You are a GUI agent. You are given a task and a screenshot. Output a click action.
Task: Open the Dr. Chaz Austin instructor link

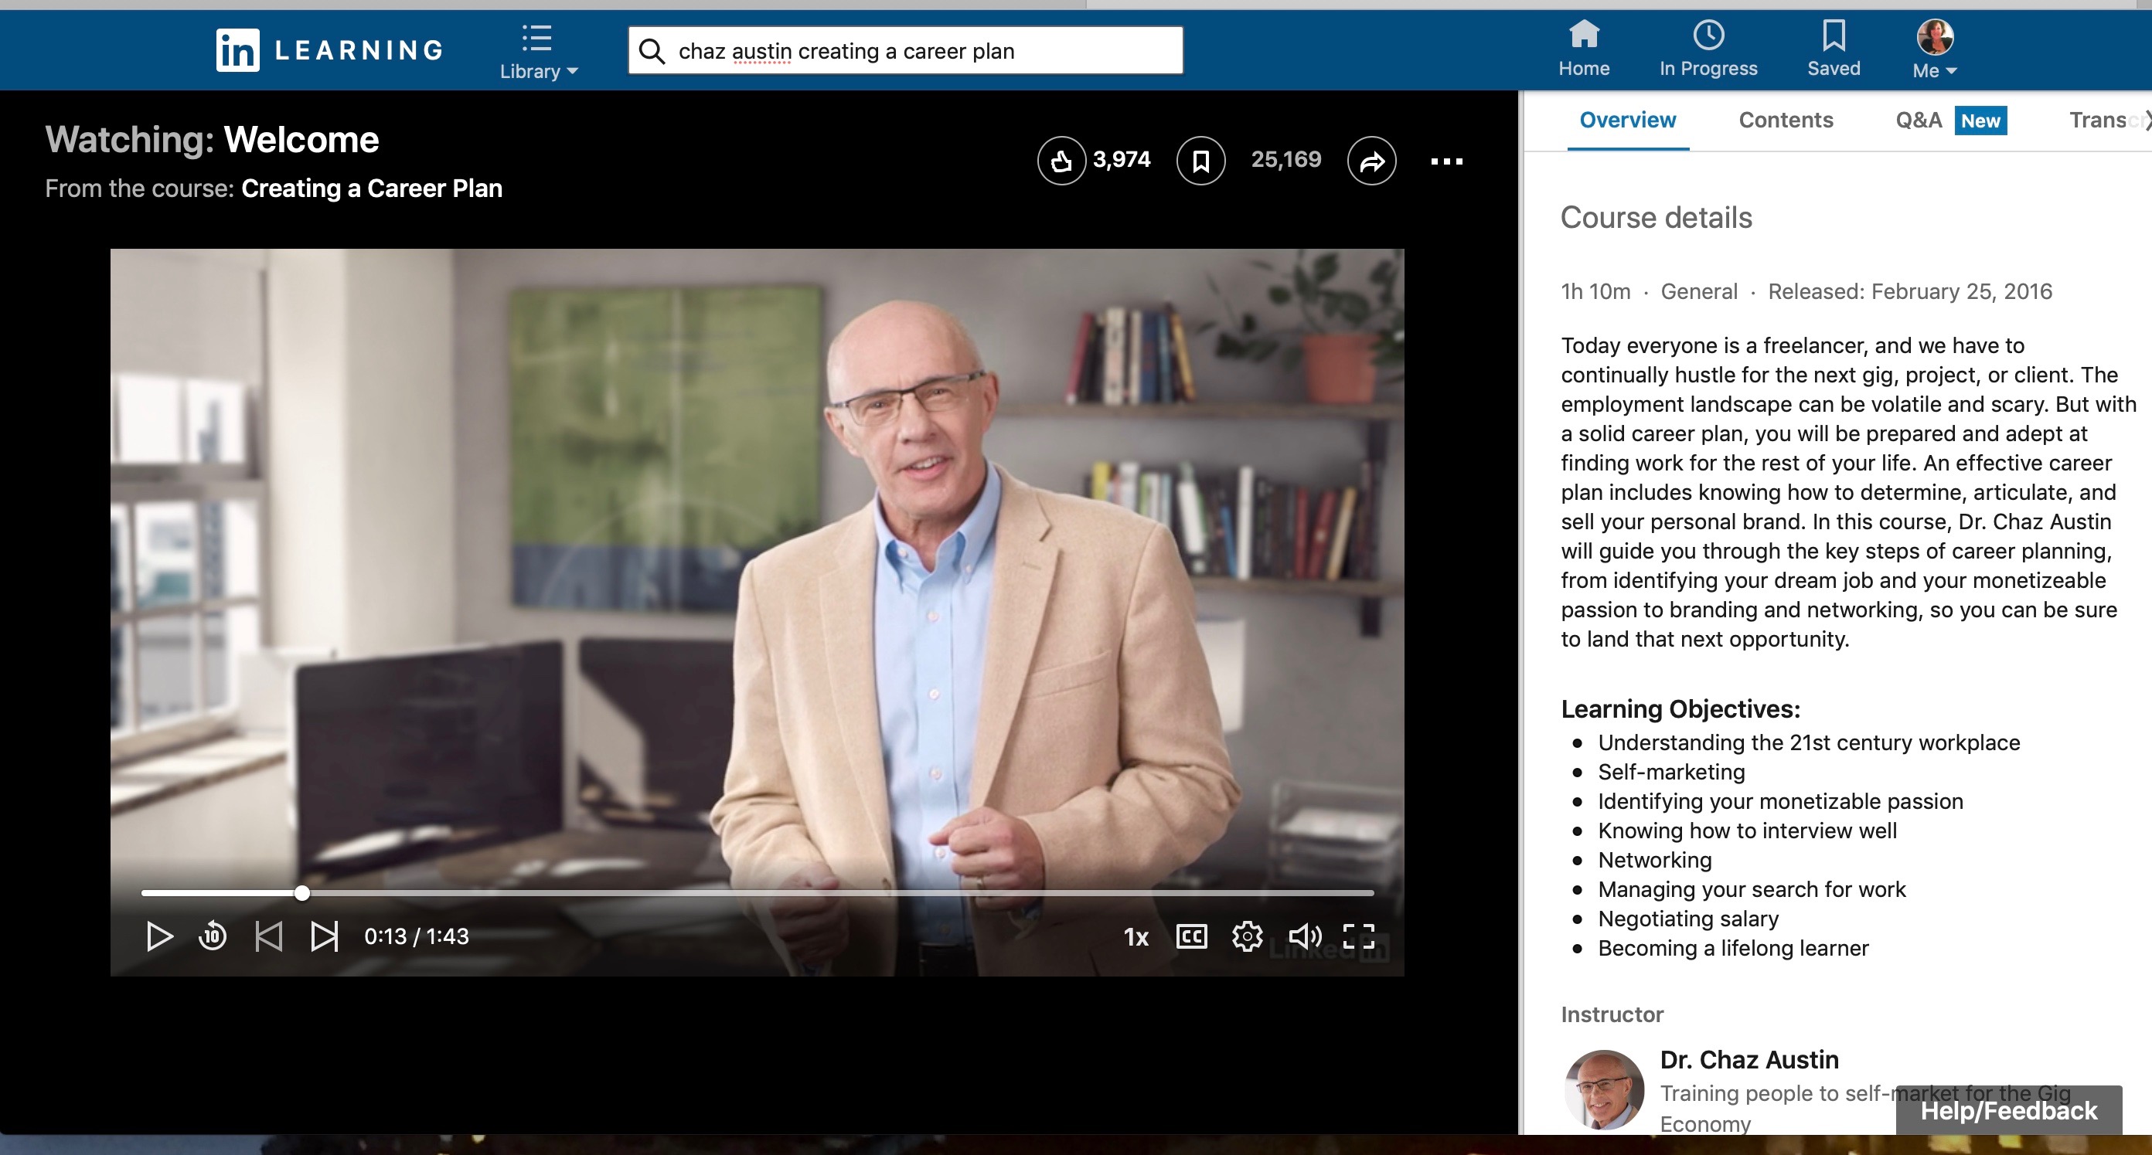(1748, 1059)
